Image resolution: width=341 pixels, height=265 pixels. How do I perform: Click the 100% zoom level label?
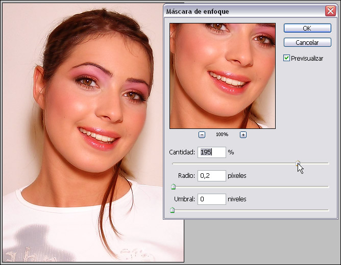click(222, 135)
